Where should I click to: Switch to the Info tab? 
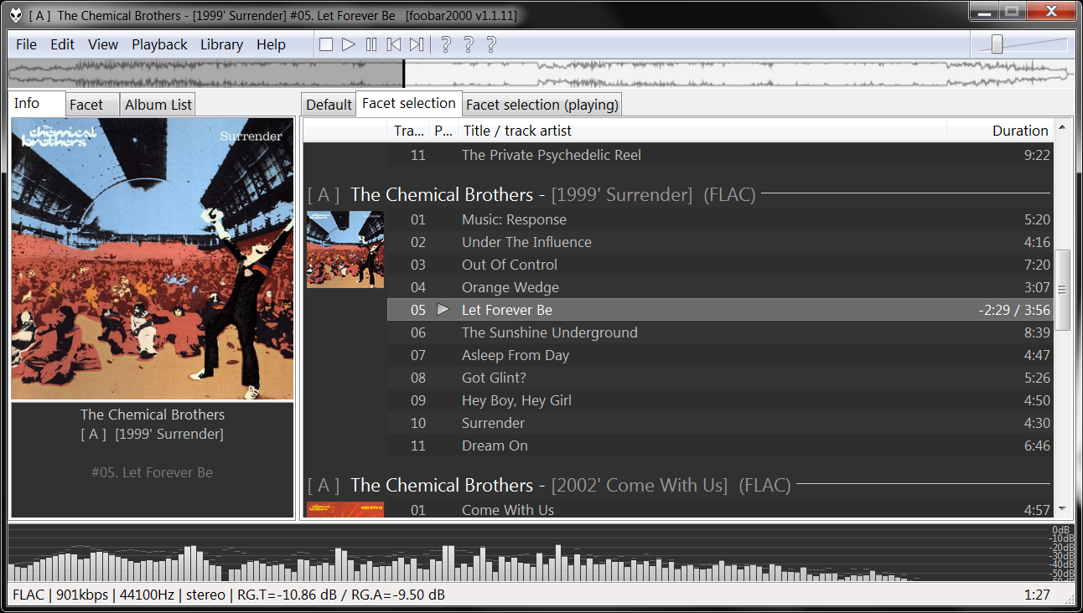pos(37,103)
